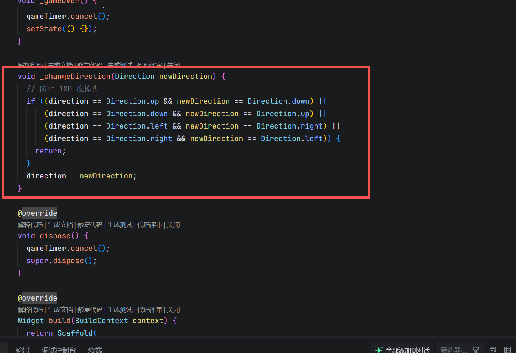The height and width of the screenshot is (353, 516).
Task: Click 生成测试 above void dispose()
Action: point(120,225)
